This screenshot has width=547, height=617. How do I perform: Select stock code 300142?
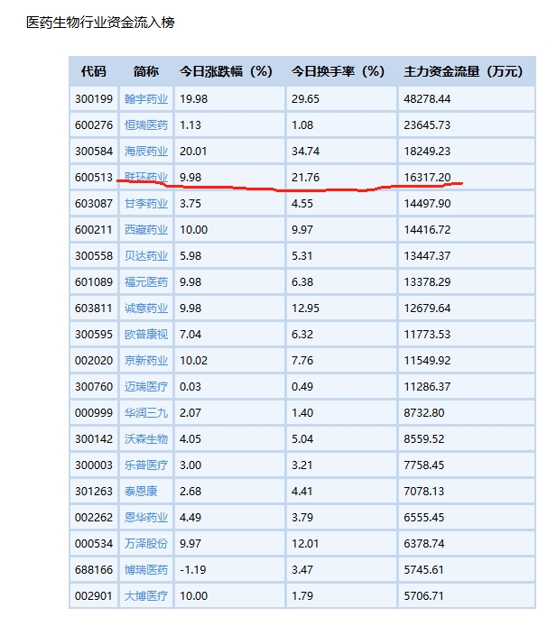click(94, 439)
